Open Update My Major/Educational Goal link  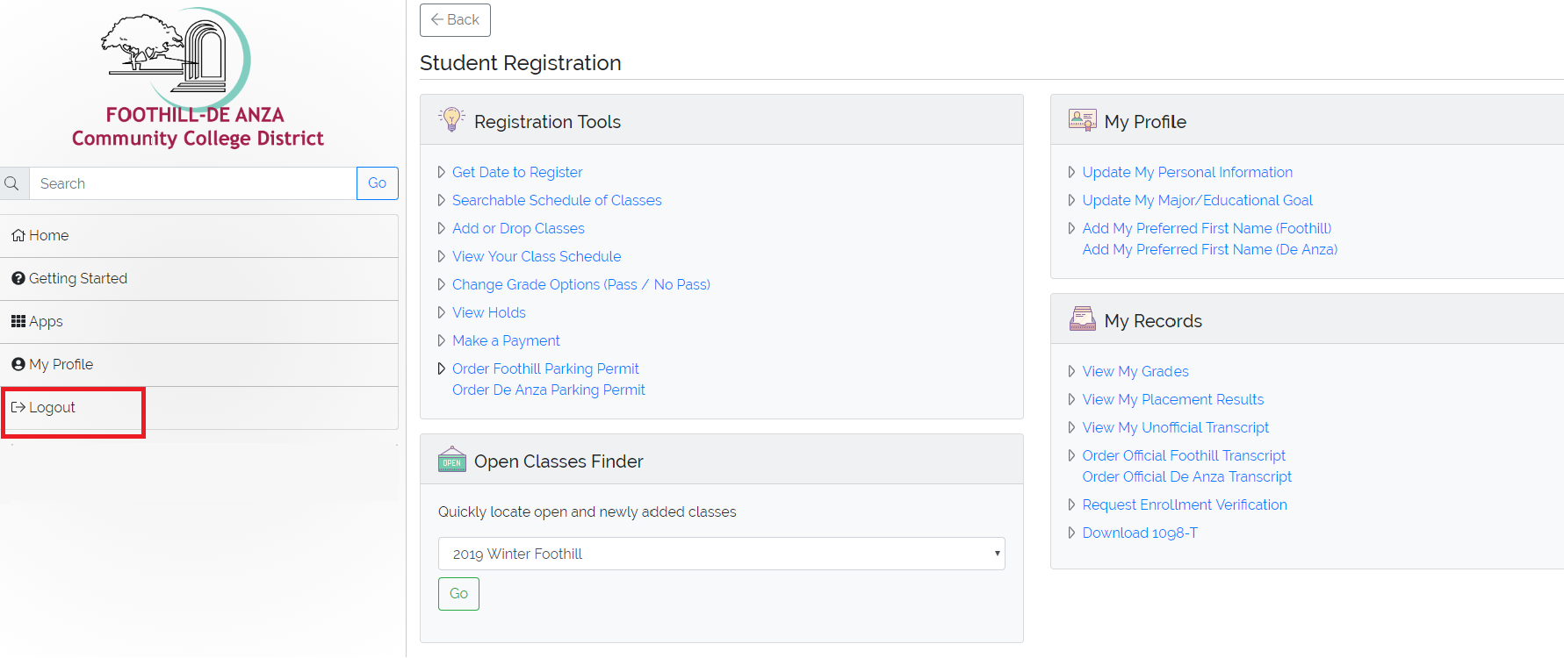tap(1197, 200)
